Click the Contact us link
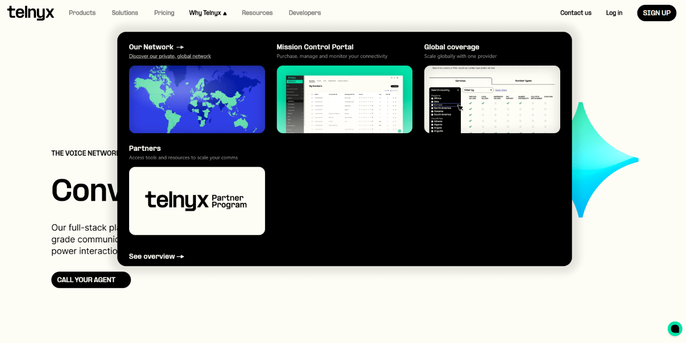686x343 pixels. point(576,13)
